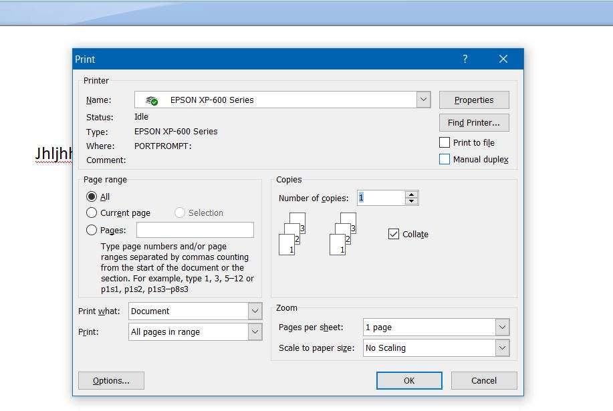The width and height of the screenshot is (613, 411).
Task: Select the All page range option
Action: click(x=92, y=196)
